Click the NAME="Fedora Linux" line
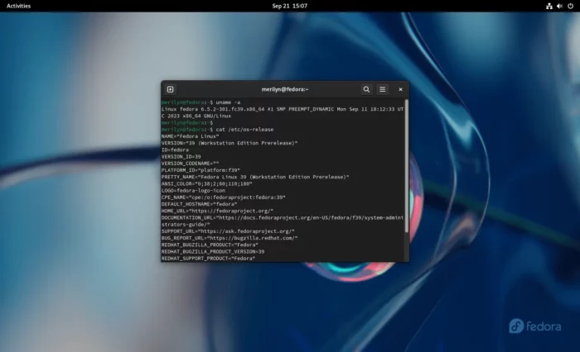 pyautogui.click(x=190, y=136)
